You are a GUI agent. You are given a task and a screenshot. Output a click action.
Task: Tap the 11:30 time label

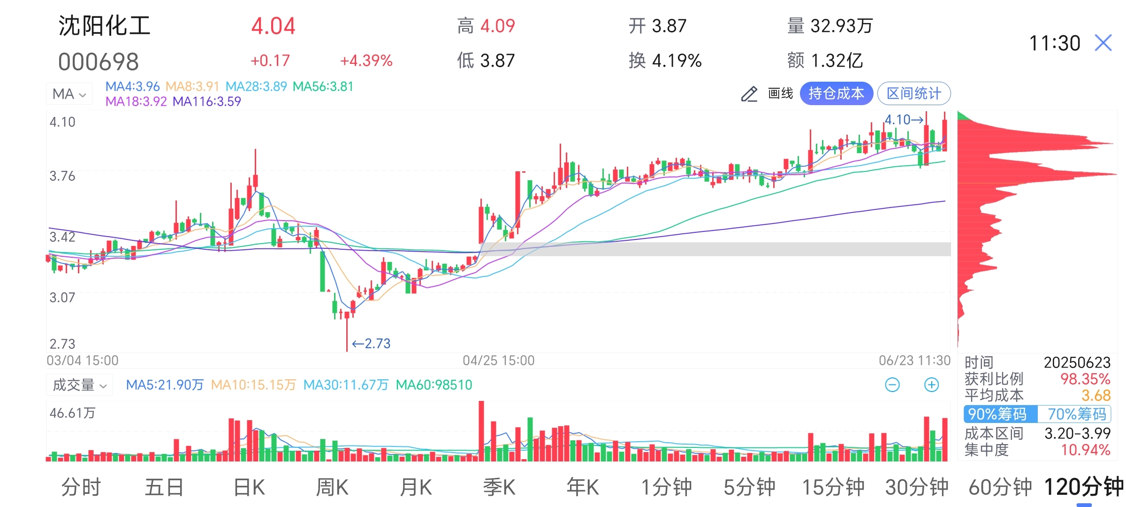(x=1055, y=43)
